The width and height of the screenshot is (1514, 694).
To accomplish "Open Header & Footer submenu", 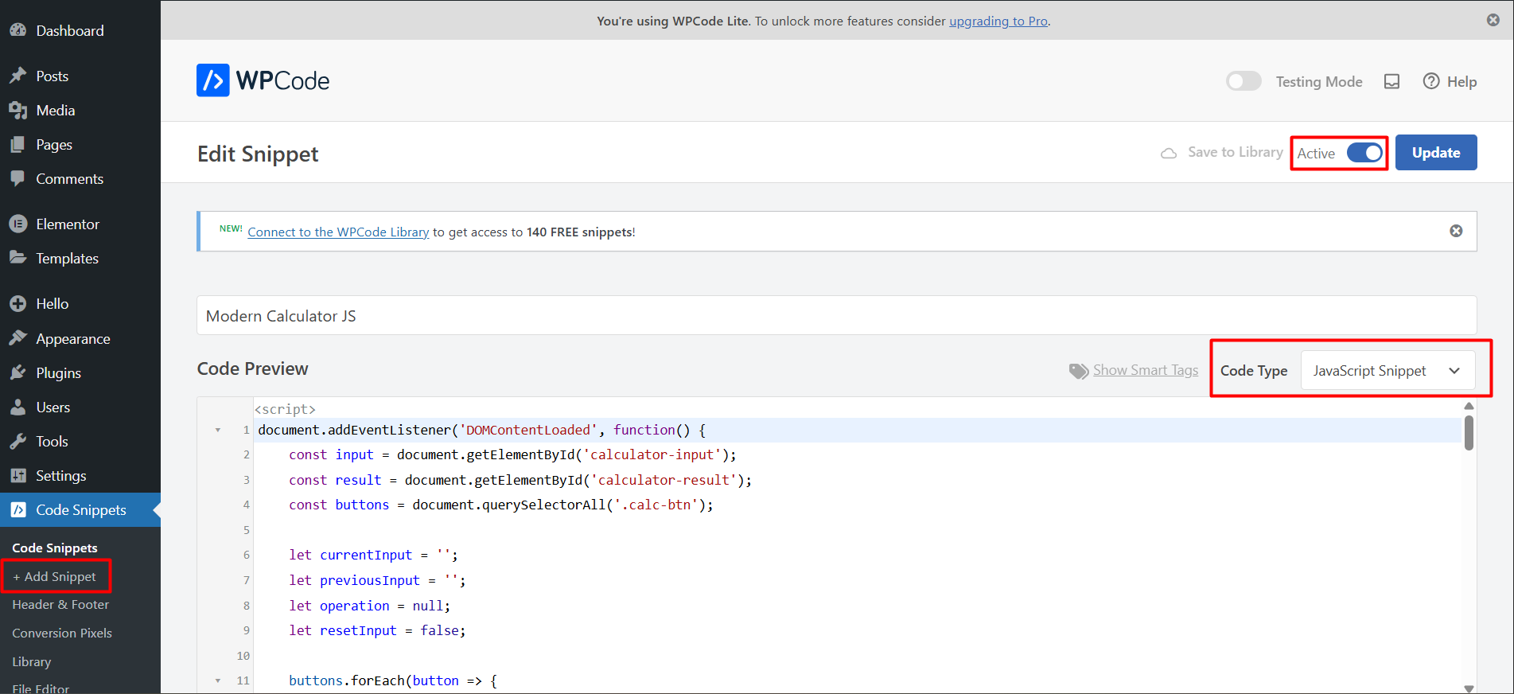I will 60,604.
